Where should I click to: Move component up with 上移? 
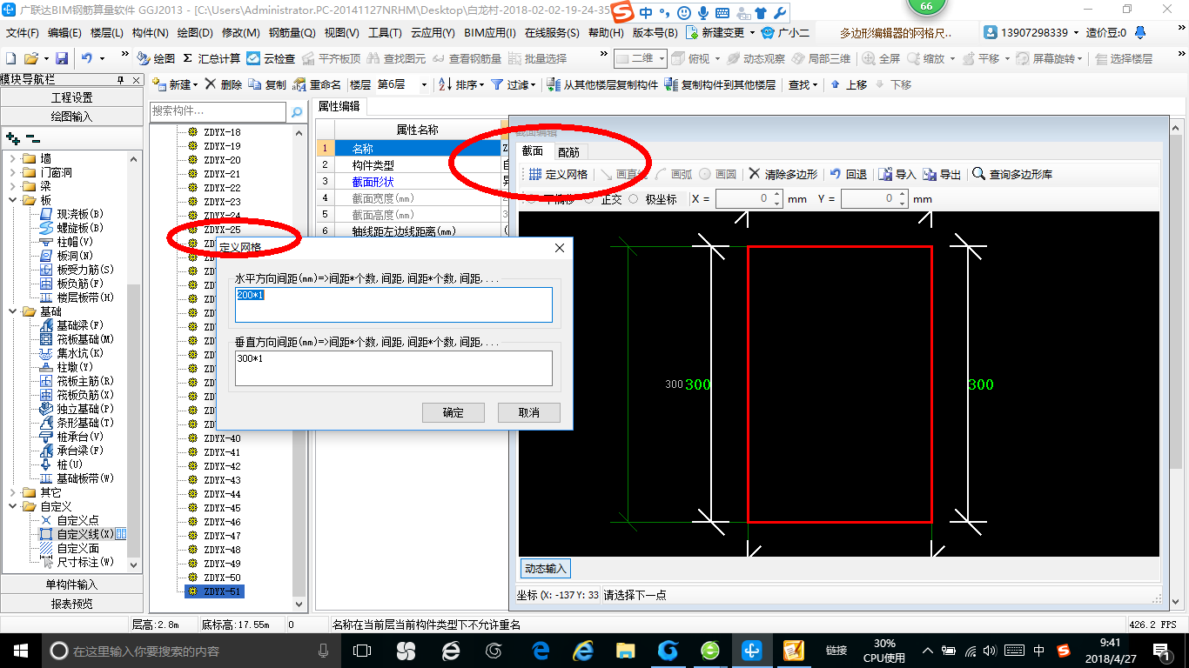pyautogui.click(x=848, y=84)
